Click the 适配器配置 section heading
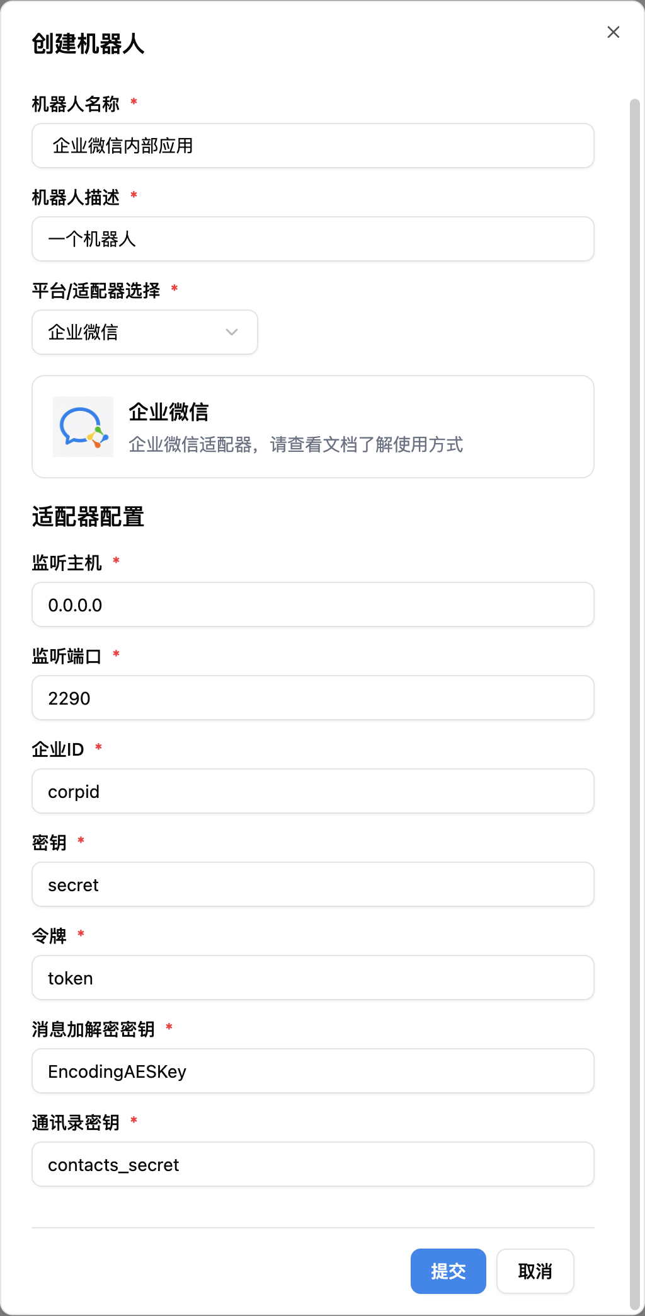Screen dimensions: 645x1316 (88, 518)
